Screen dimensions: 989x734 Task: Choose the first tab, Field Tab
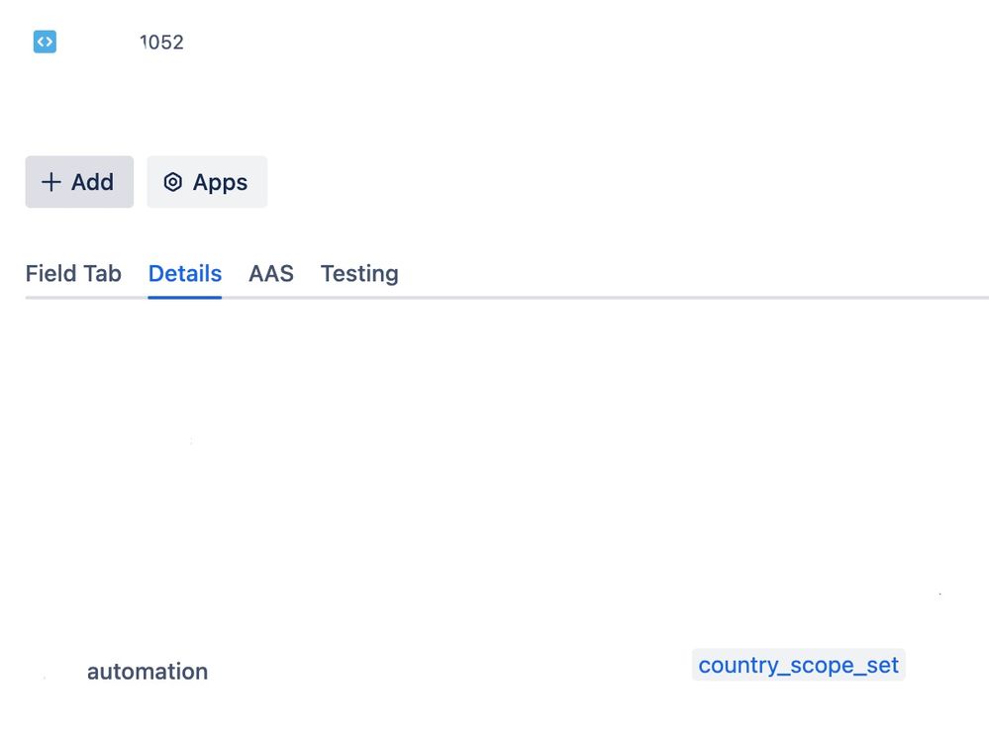click(x=73, y=274)
